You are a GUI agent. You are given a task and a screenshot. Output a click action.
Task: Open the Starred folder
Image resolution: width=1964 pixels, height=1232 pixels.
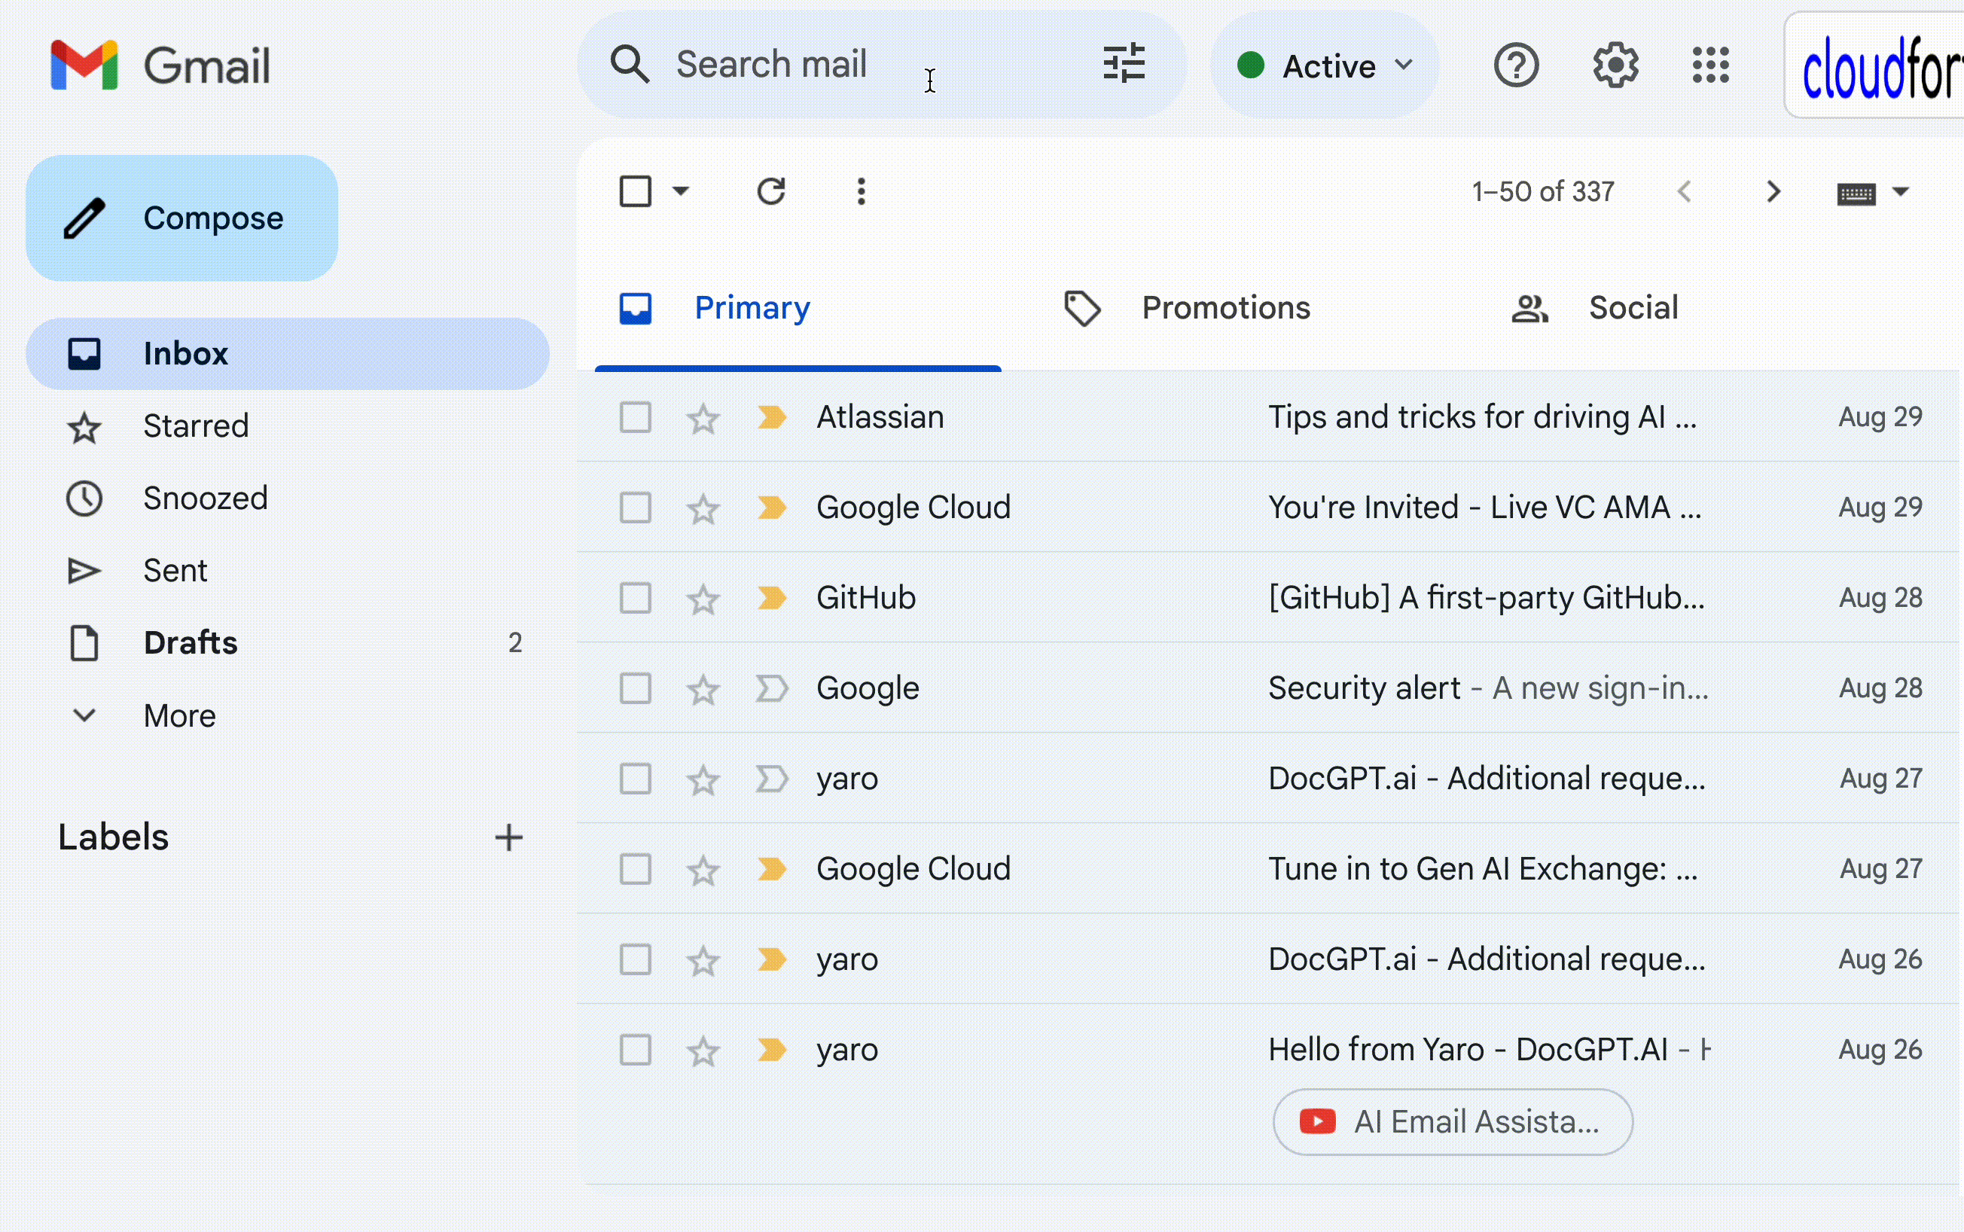(x=288, y=426)
